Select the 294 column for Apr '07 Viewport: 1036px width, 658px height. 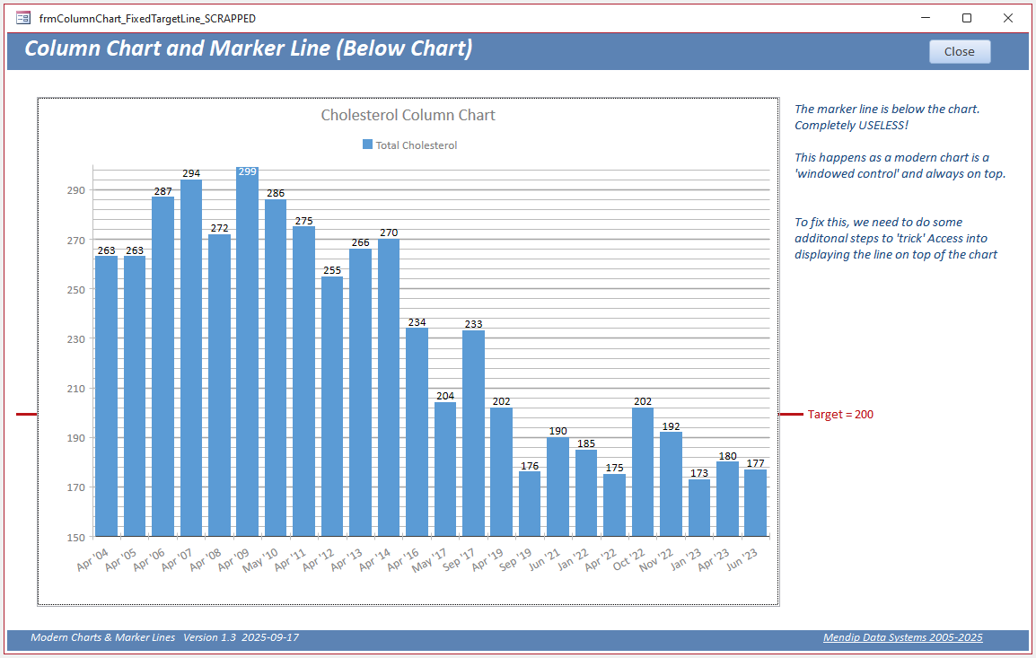(x=191, y=357)
